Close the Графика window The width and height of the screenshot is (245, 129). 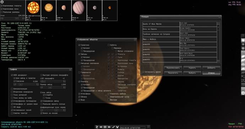tap(70, 69)
